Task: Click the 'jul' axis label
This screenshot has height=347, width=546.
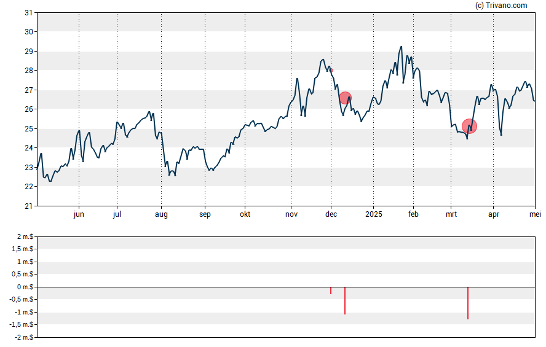Action: [117, 214]
